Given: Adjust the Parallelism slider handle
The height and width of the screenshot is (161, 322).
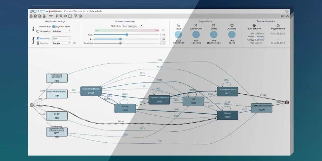Looking at the screenshot, I should click(x=120, y=43).
